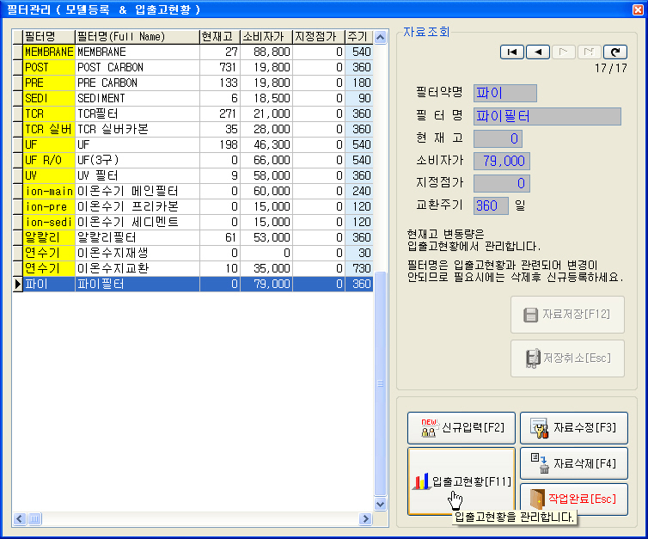Click the TCR 실버카본 full name cell
Screen dimensions: 648x539
138,129
